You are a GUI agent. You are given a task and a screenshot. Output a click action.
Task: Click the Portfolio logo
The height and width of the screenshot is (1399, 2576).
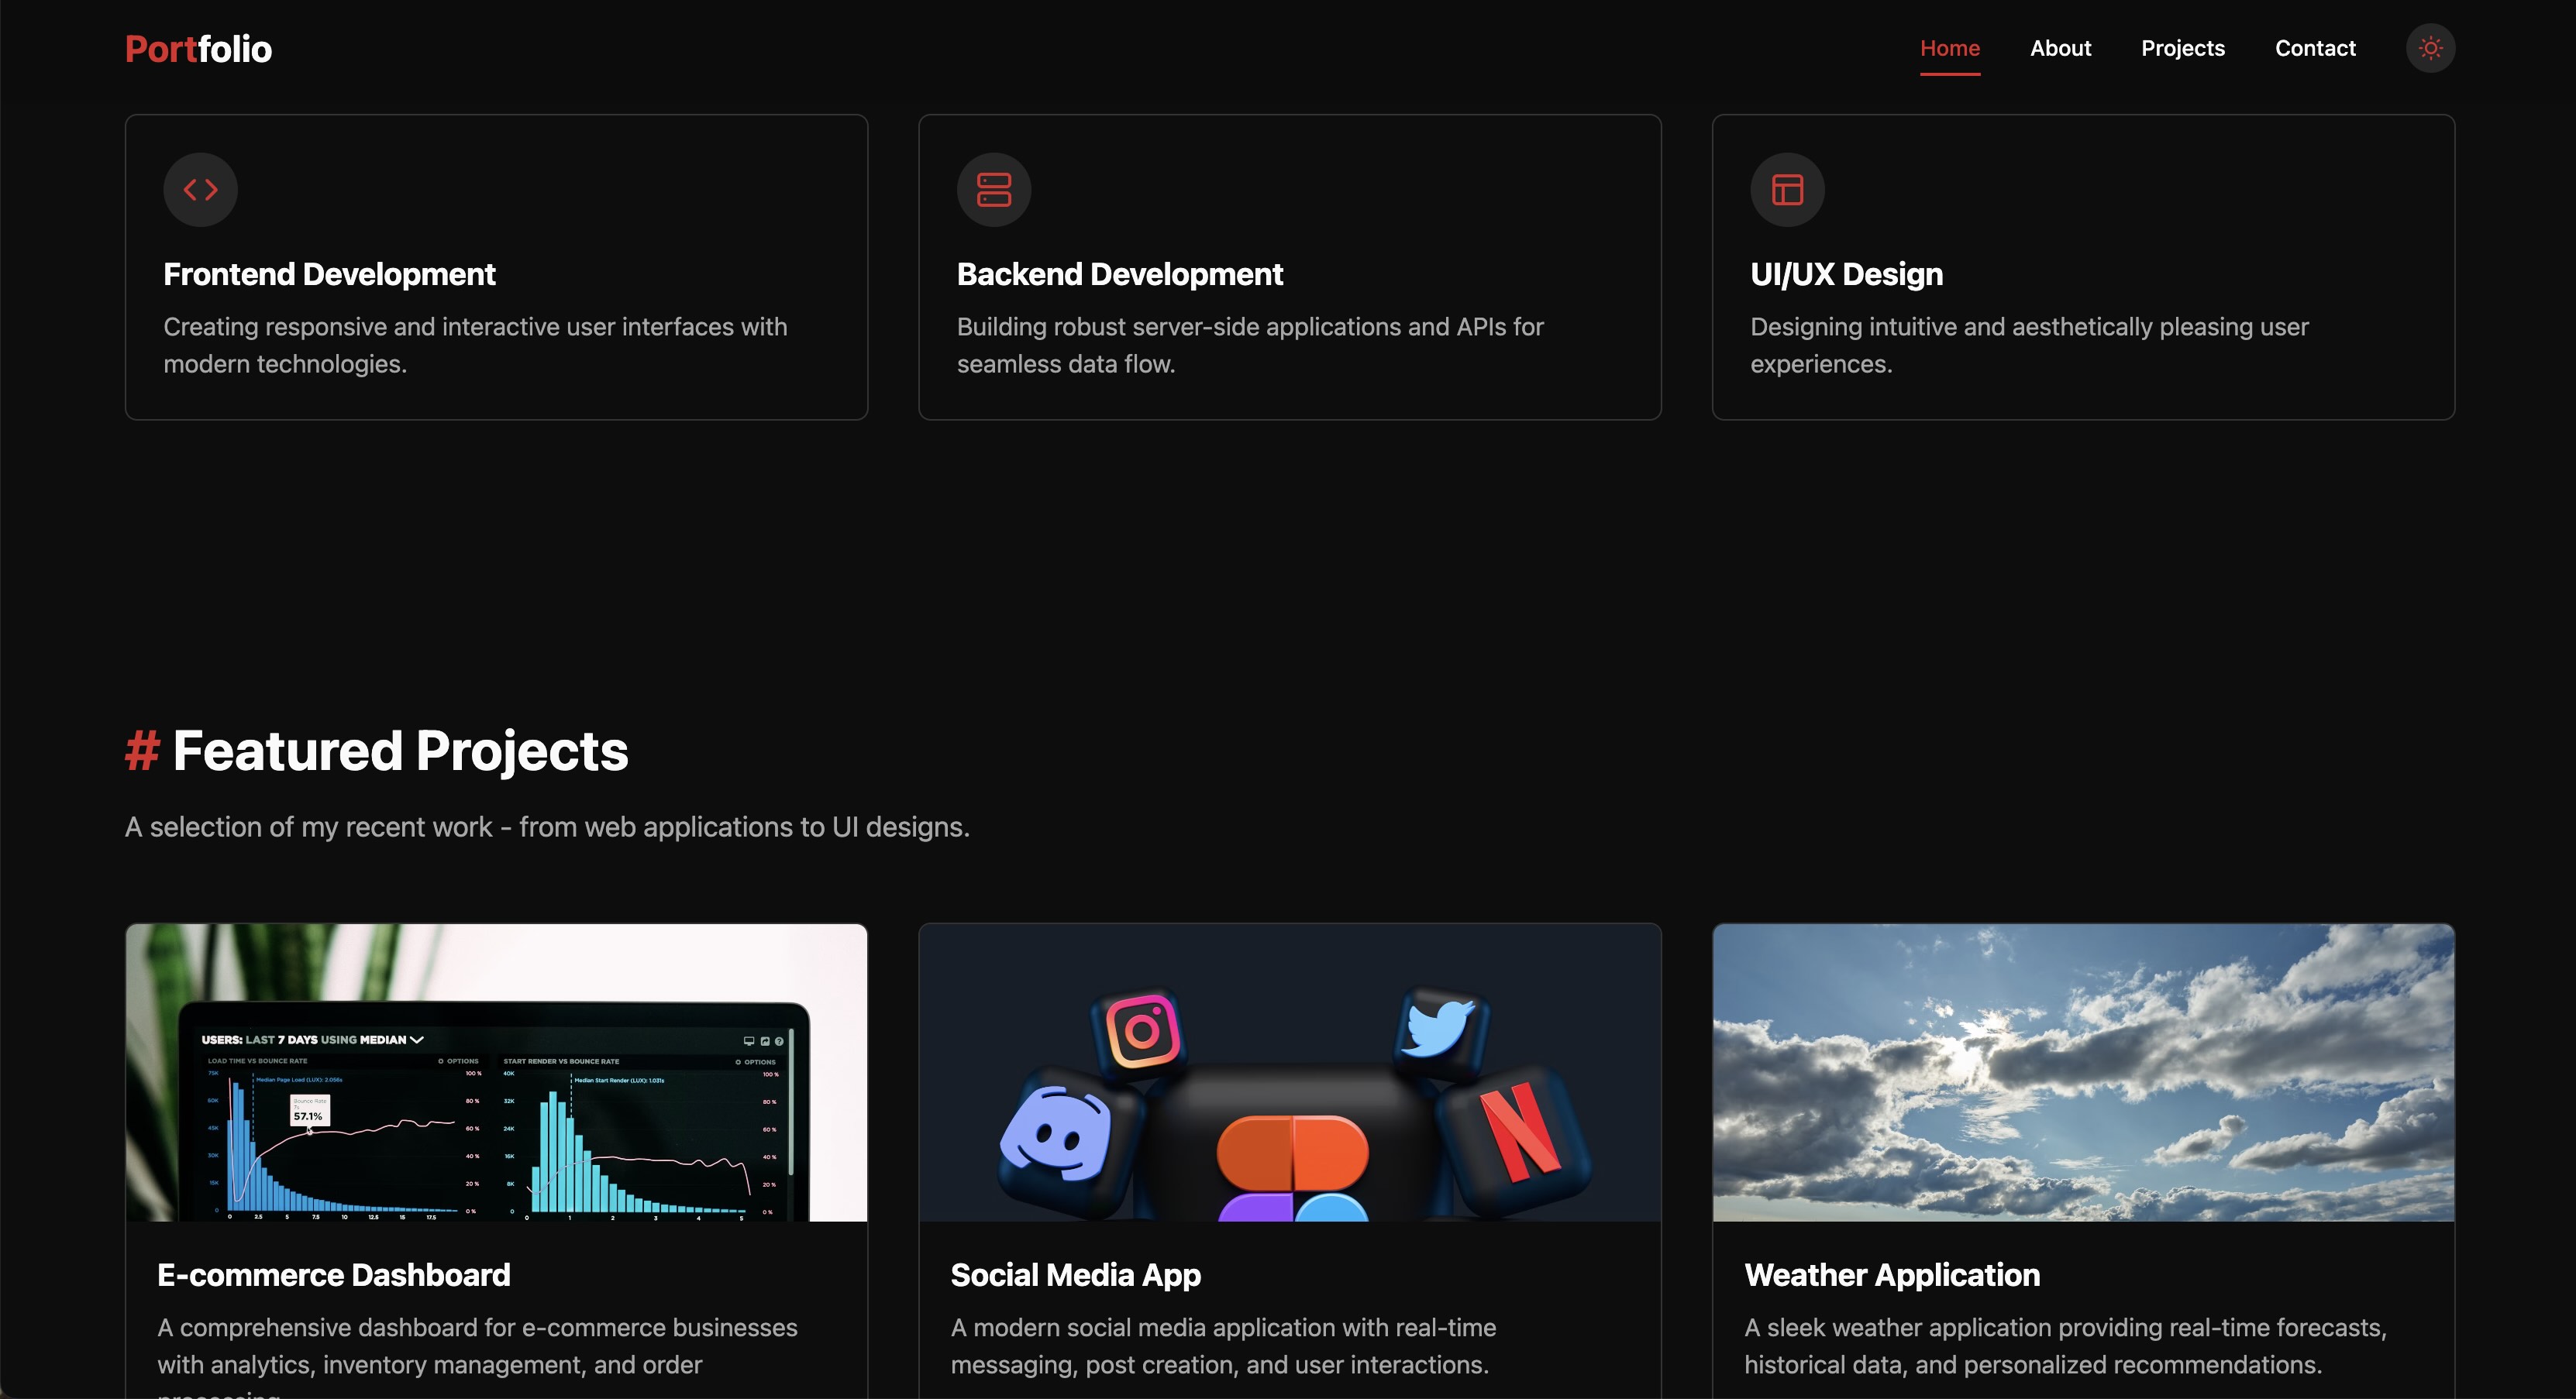tap(198, 49)
